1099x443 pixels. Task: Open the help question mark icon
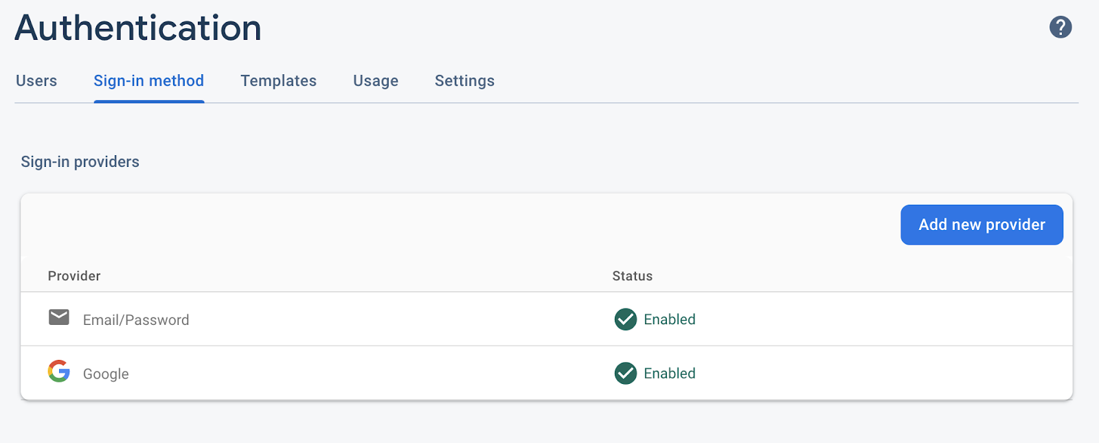(1060, 27)
